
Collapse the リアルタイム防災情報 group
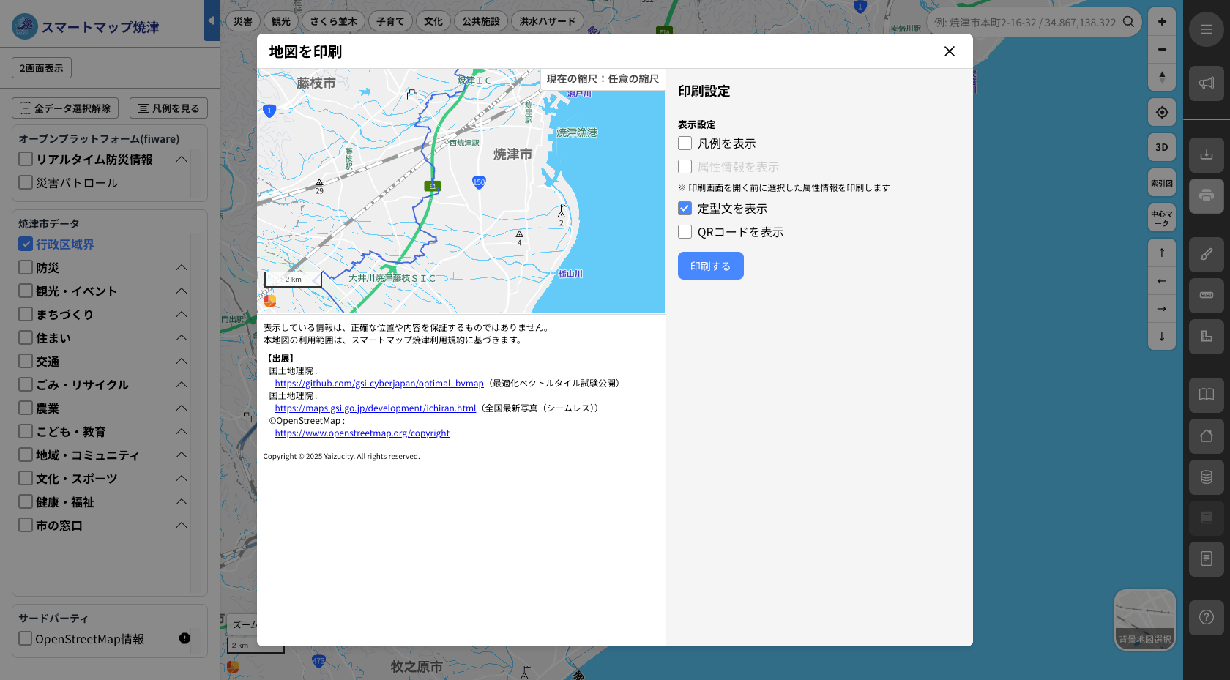(x=182, y=158)
